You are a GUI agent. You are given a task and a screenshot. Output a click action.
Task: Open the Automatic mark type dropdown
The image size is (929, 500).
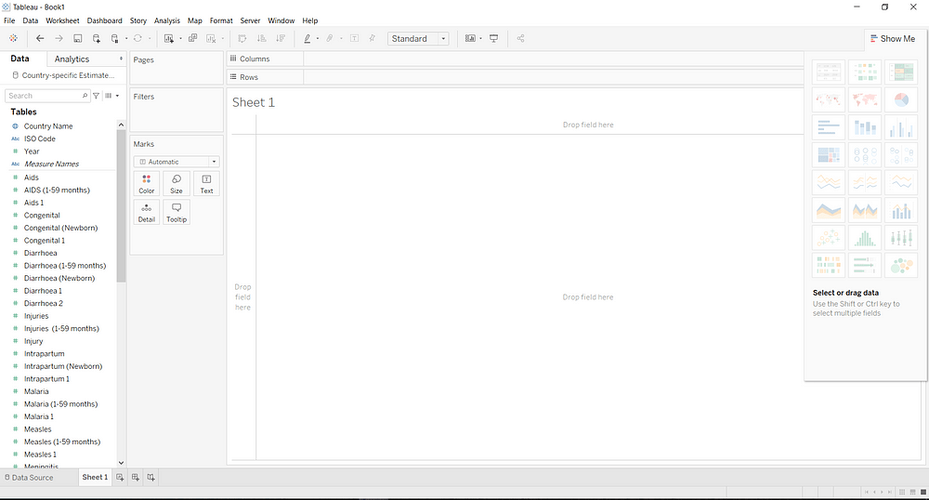point(177,162)
